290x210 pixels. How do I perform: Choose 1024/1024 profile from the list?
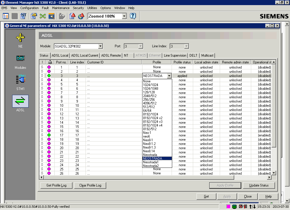pyautogui.click(x=157, y=85)
